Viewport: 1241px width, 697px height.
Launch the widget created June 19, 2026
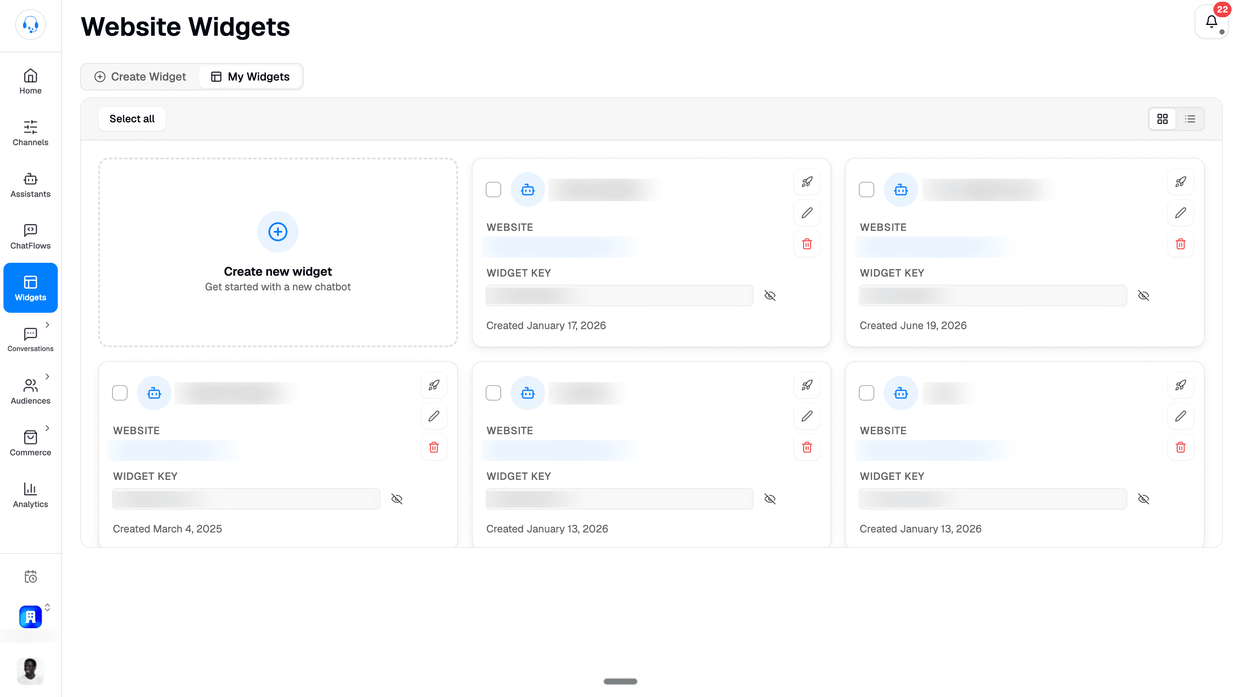click(x=1180, y=182)
